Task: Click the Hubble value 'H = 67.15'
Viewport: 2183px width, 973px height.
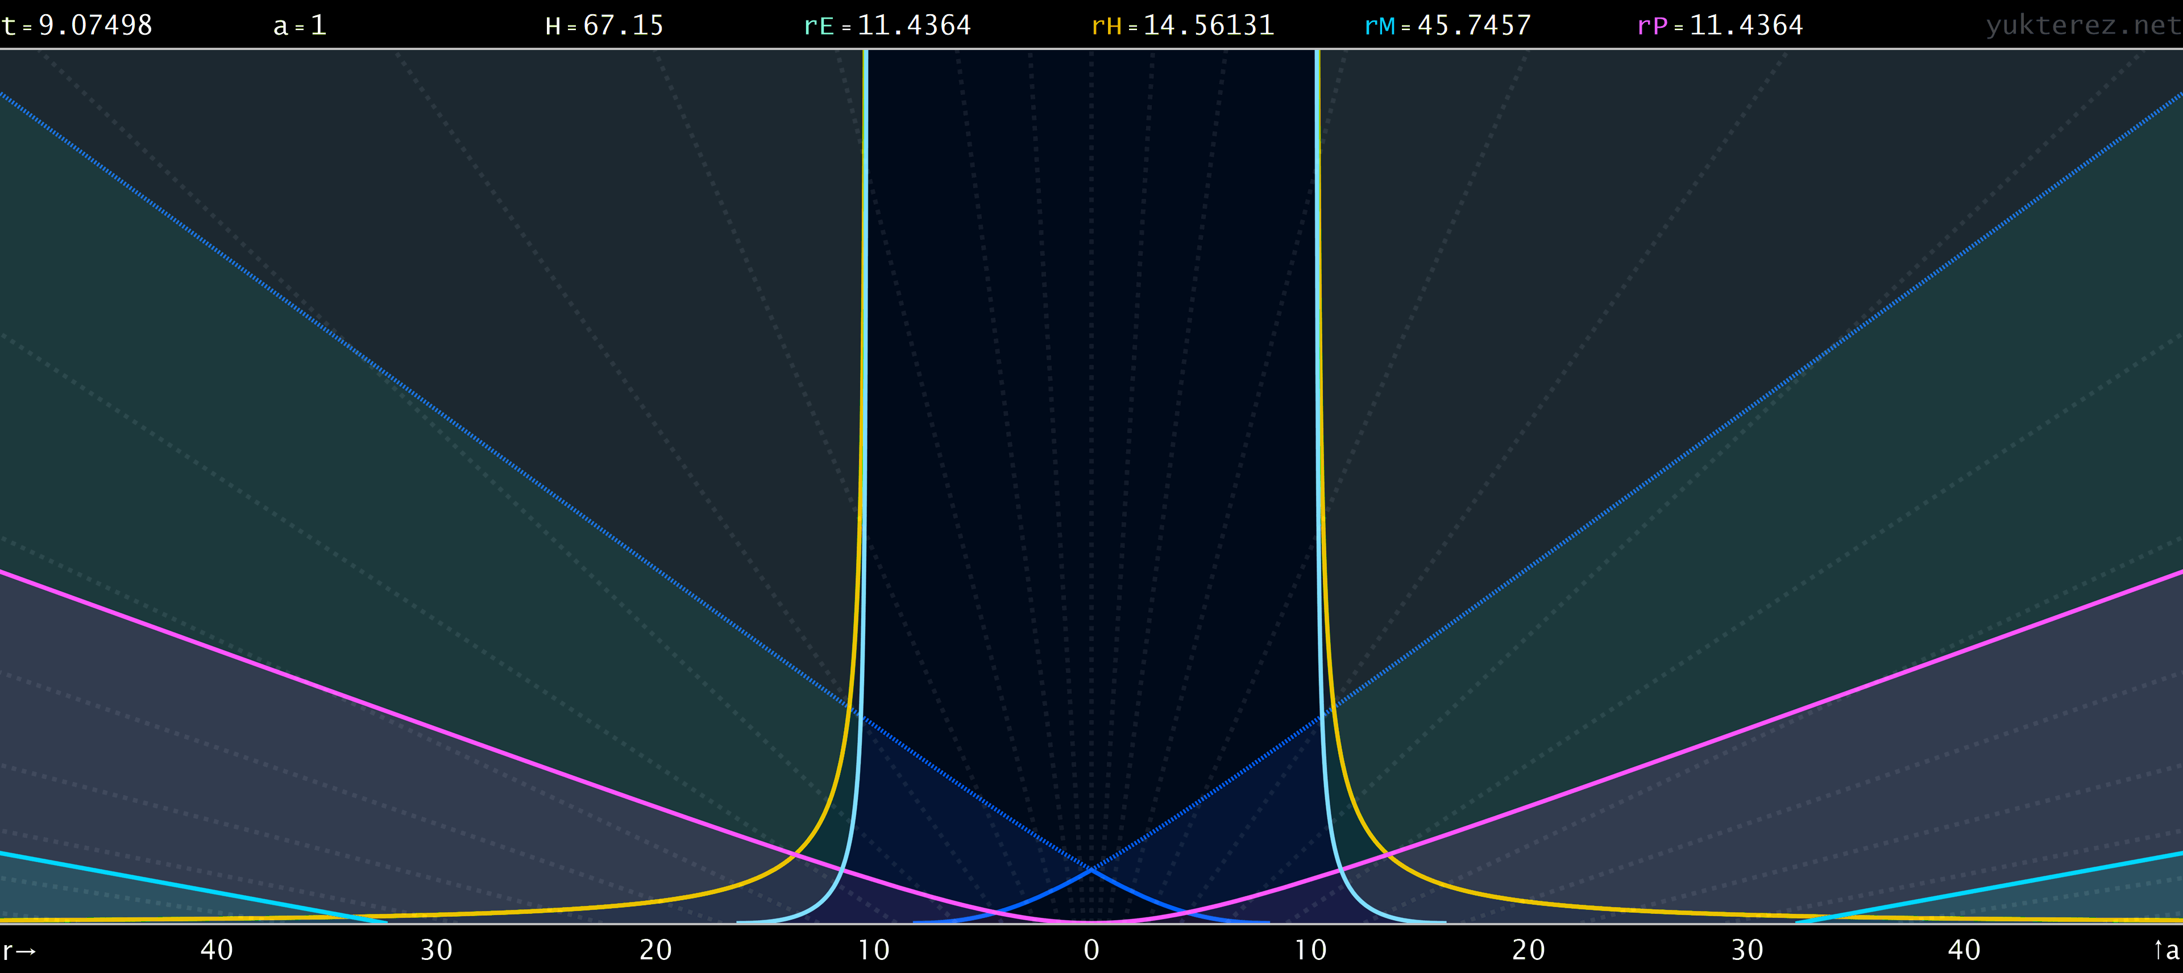Action: [604, 26]
